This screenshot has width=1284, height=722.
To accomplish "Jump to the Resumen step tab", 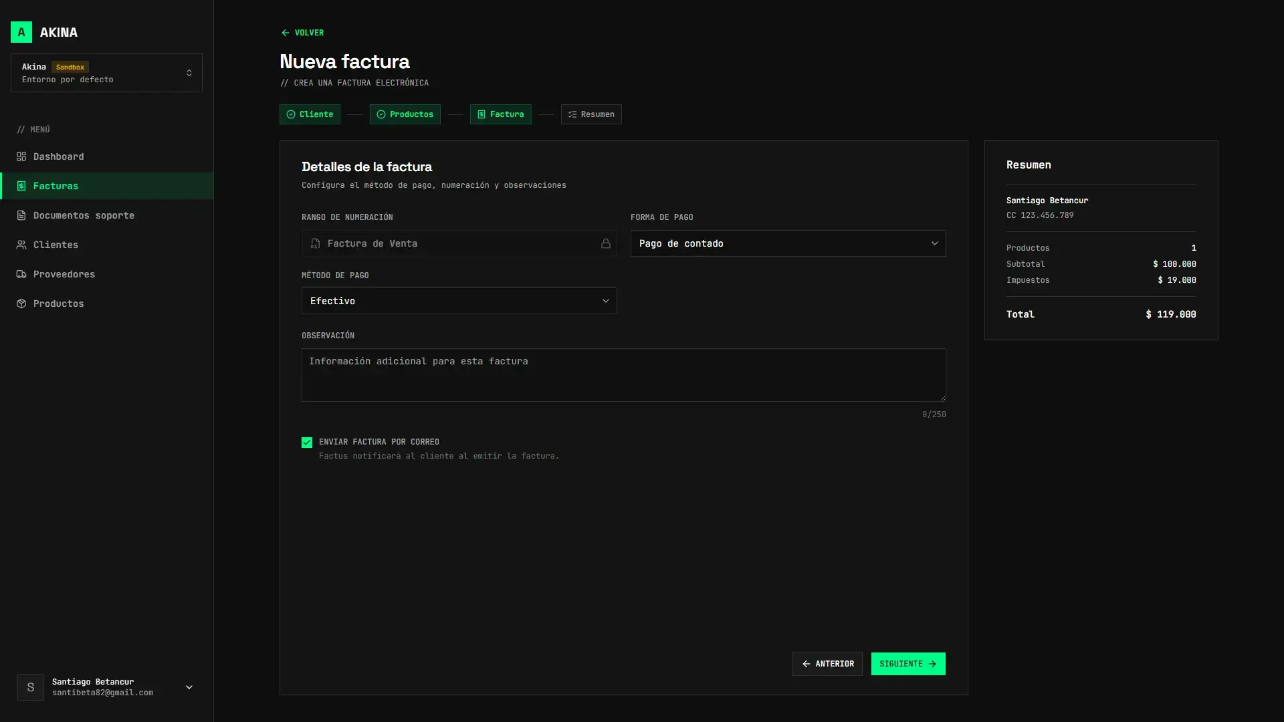I will coord(591,114).
